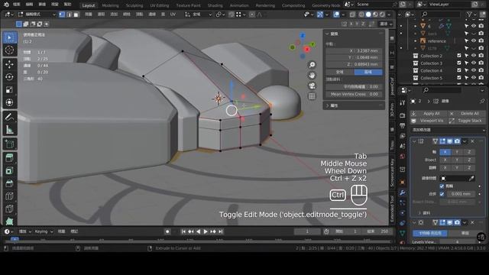This screenshot has width=489, height=275.
Task: Switch to the Compositing workspace tab
Action: (x=293, y=5)
